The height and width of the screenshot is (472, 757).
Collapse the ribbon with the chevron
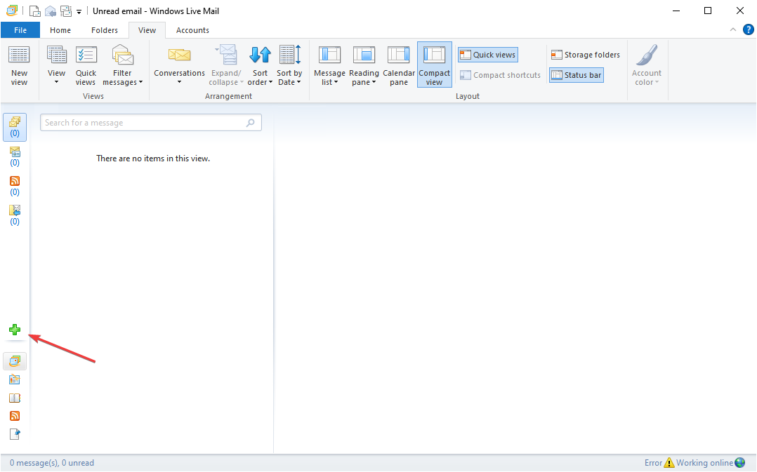[733, 30]
